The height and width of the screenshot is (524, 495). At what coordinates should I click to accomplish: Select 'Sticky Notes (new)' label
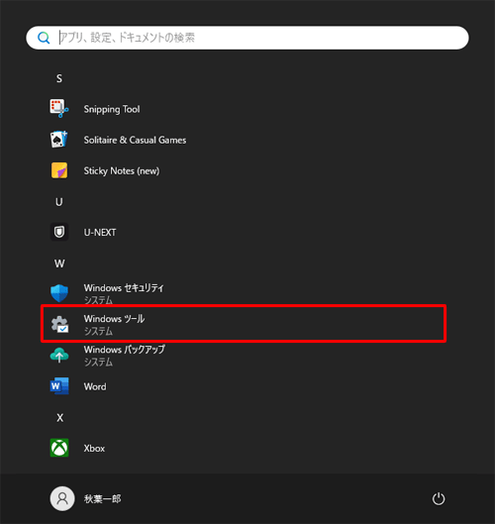[122, 170]
